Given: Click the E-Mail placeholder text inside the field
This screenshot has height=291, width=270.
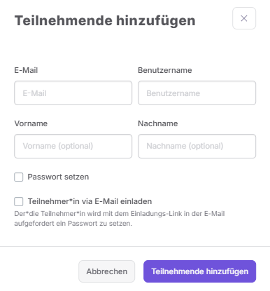Looking at the screenshot, I should pyautogui.click(x=34, y=93).
